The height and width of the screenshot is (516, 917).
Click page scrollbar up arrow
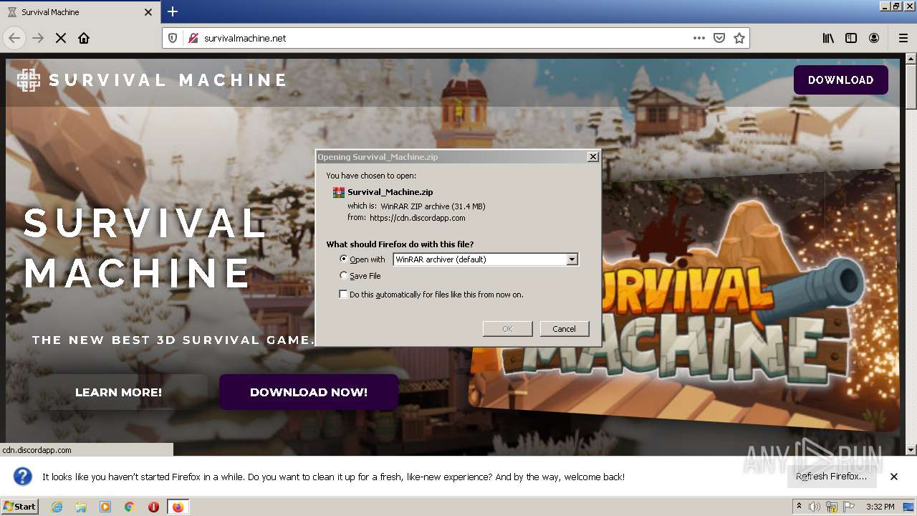click(911, 60)
